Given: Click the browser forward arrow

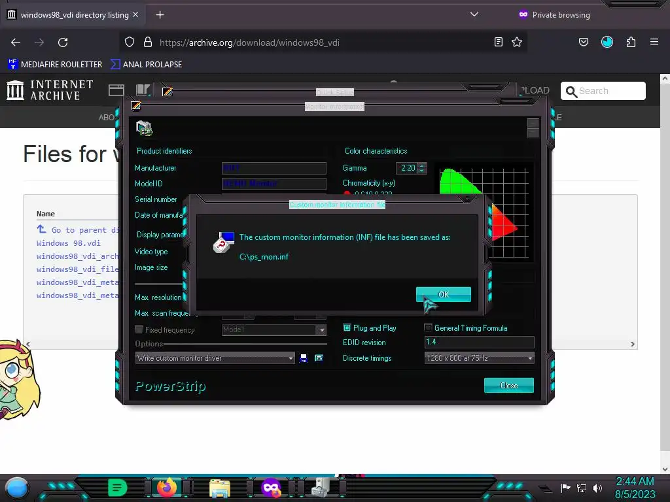Looking at the screenshot, I should pos(39,42).
